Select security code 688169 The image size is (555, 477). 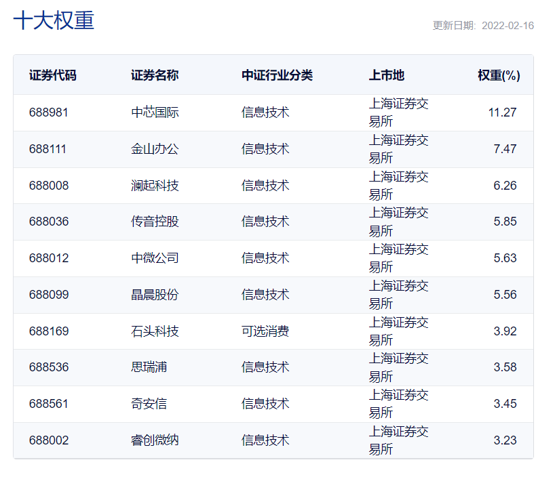(49, 331)
